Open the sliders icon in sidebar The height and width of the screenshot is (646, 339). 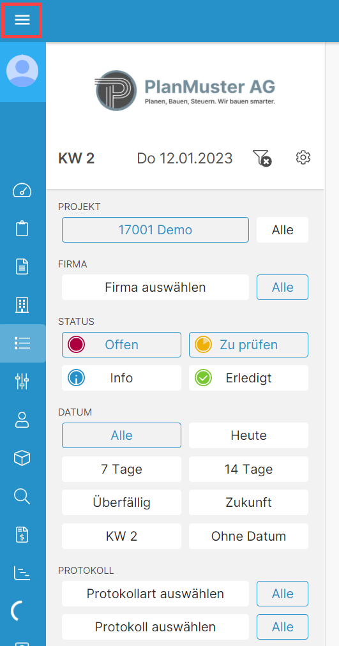(22, 382)
